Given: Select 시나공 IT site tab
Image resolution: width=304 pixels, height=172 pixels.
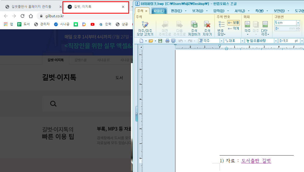Looking at the screenshot, I should 103,60.
